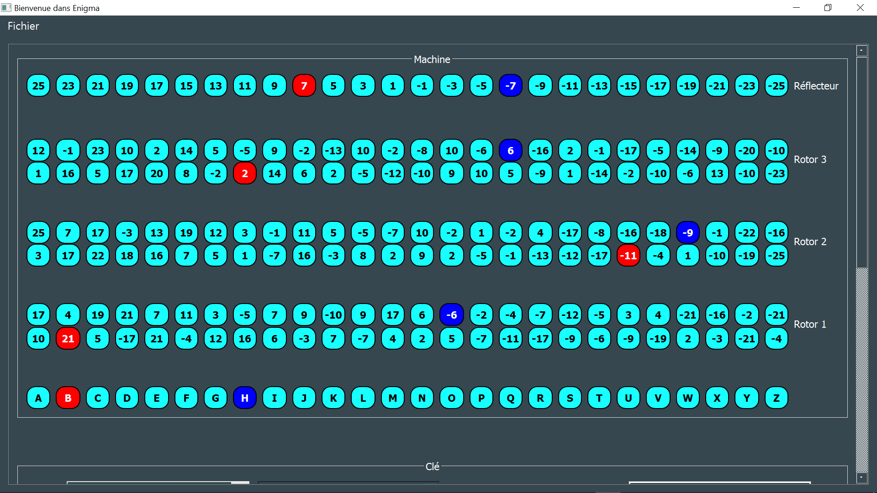Click the 25 cell starting the Réflecteur row

(38, 85)
